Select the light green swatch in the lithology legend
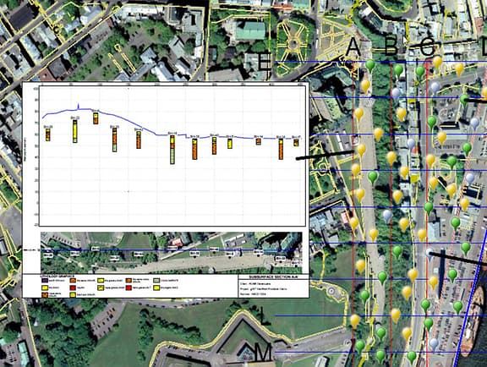The height and width of the screenshot is (367, 487). [x=156, y=280]
